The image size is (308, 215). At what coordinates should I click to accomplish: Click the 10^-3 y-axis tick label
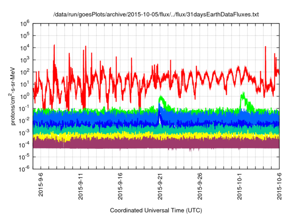[24, 133]
